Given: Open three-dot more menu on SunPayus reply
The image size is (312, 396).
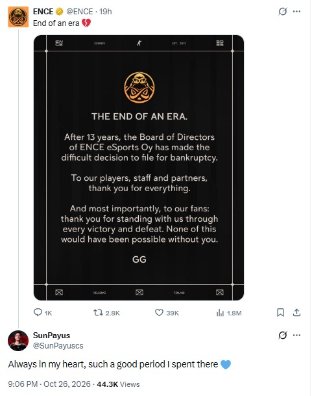Looking at the screenshot, I should point(296,336).
